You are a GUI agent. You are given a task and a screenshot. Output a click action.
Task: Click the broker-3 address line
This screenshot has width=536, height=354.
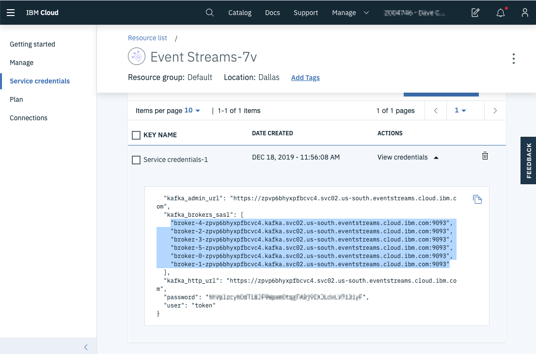click(x=312, y=240)
